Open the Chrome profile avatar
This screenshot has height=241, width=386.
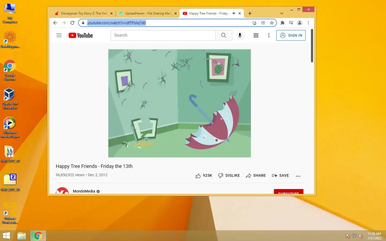300,23
